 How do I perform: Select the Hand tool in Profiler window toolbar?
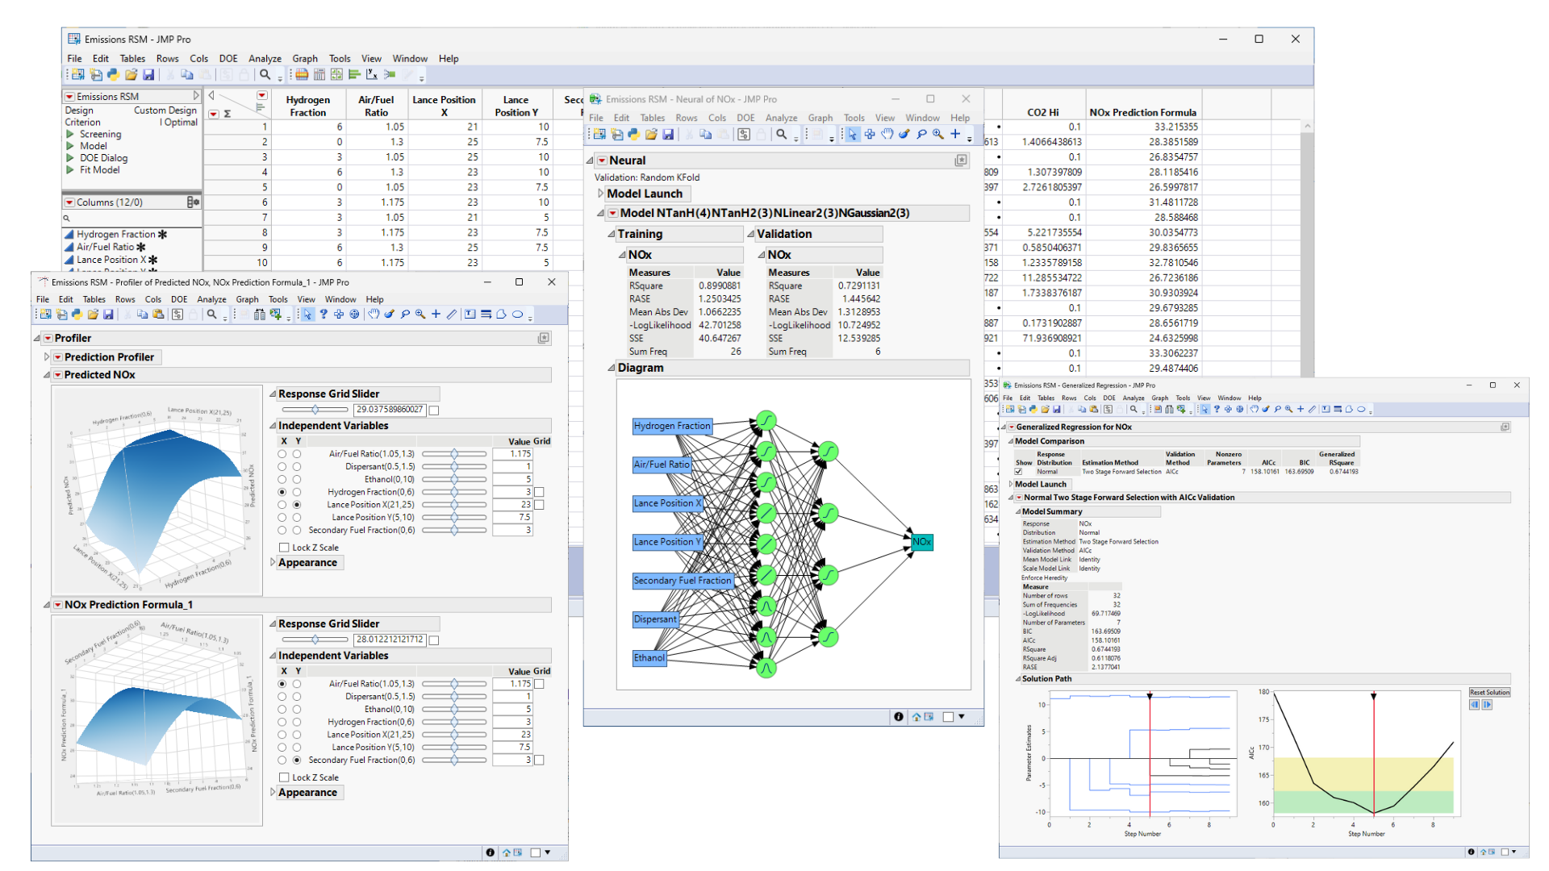(374, 315)
